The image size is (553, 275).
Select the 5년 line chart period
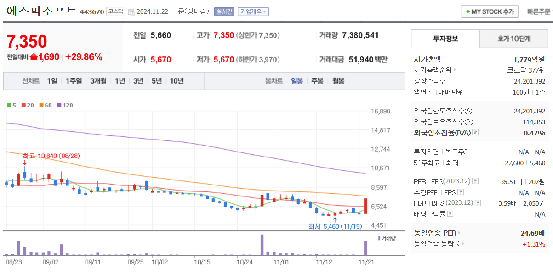tap(157, 81)
